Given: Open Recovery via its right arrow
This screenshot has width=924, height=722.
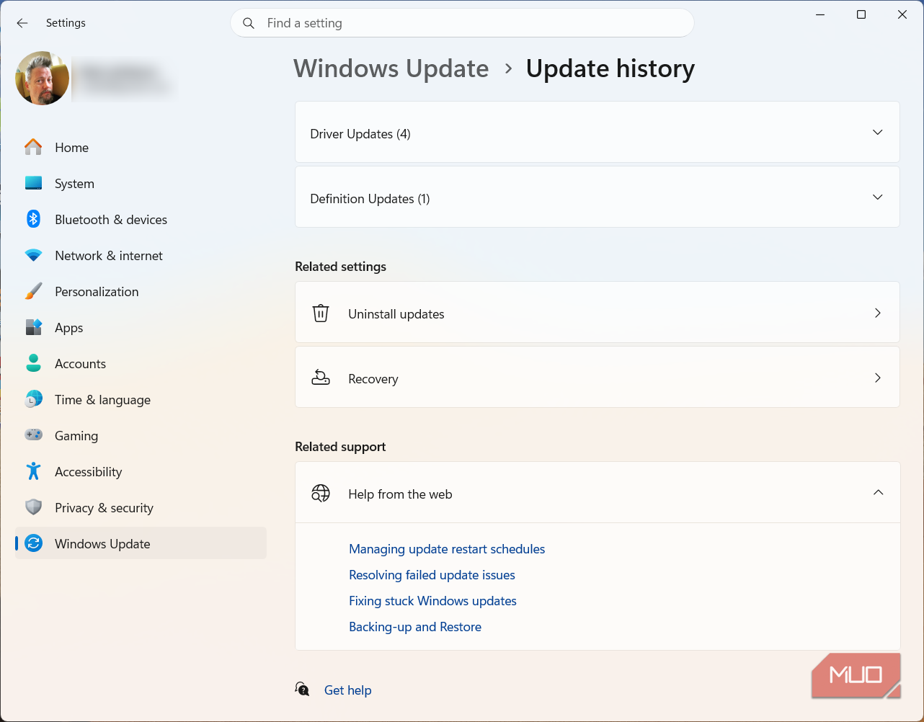Looking at the screenshot, I should [878, 378].
